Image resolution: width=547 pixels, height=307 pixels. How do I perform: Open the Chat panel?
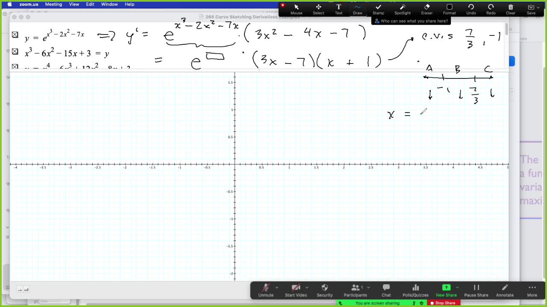coord(386,290)
